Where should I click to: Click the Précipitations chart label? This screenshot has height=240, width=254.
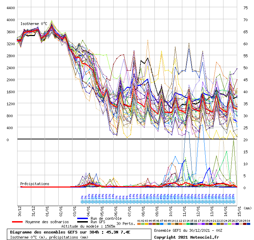click(34, 184)
